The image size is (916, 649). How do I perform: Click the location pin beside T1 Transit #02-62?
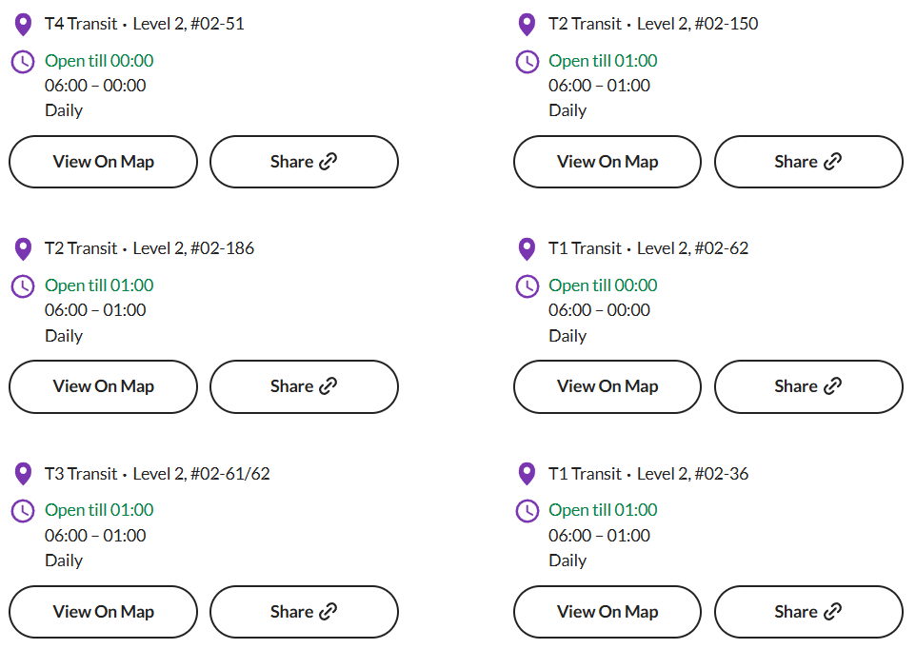[527, 249]
